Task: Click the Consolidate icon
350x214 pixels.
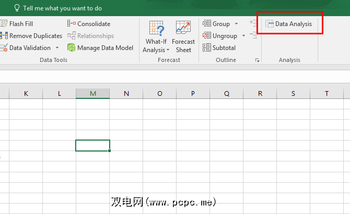Action: tap(72, 24)
